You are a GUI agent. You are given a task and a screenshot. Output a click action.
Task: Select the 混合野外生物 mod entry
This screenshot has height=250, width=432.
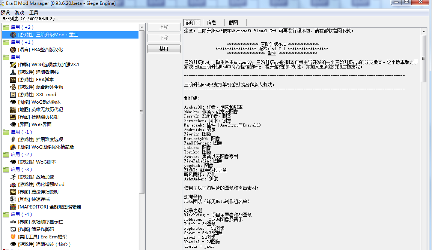41,87
